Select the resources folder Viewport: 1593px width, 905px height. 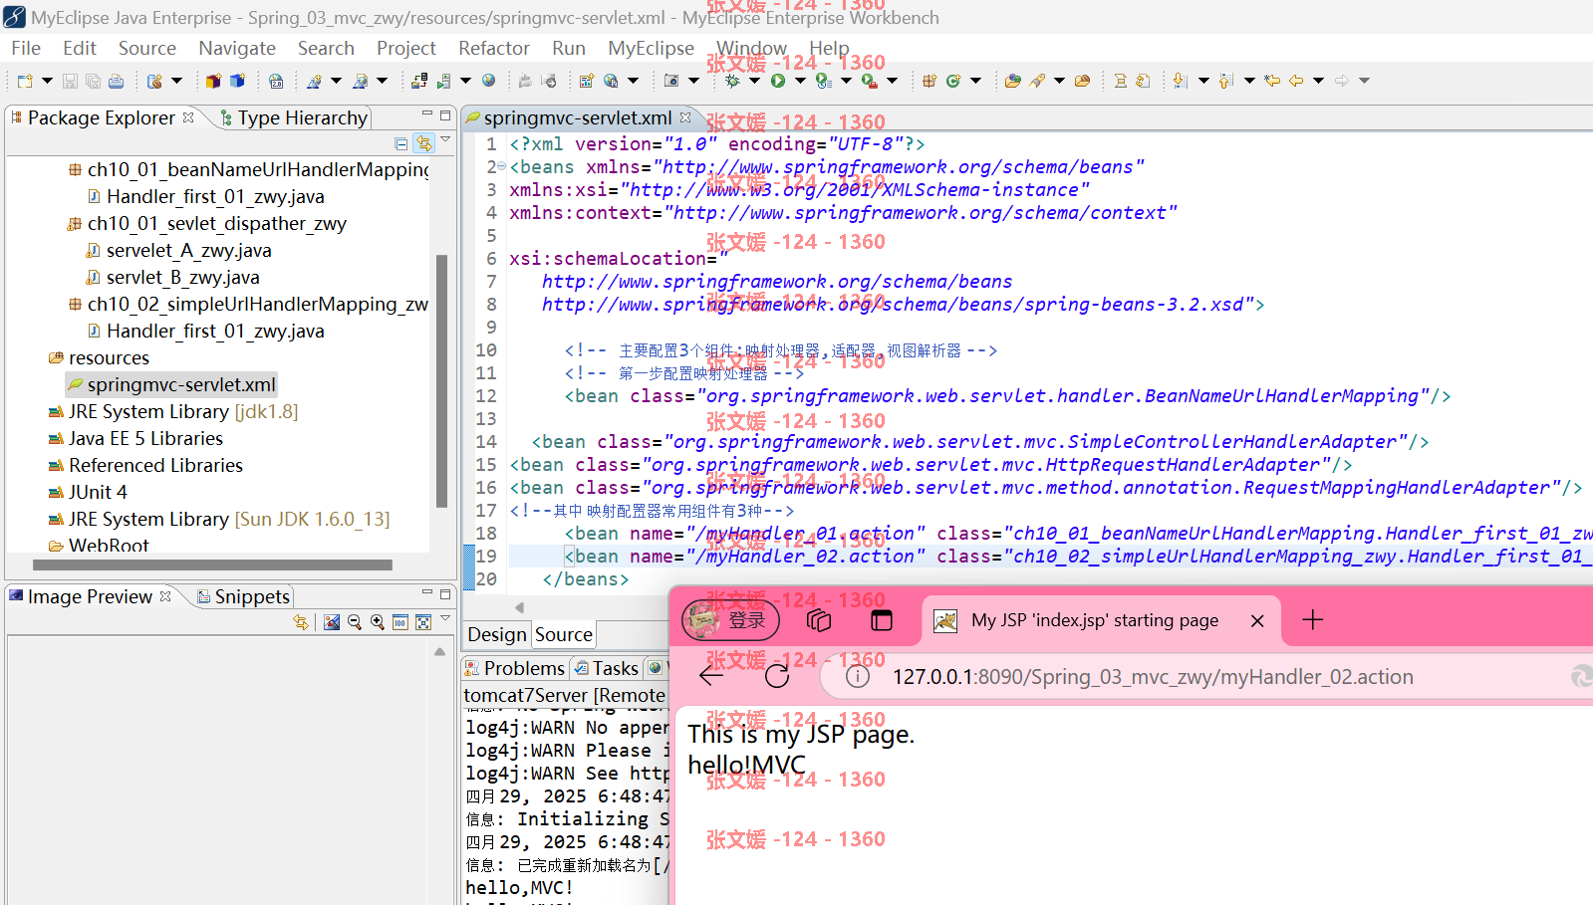pos(100,357)
